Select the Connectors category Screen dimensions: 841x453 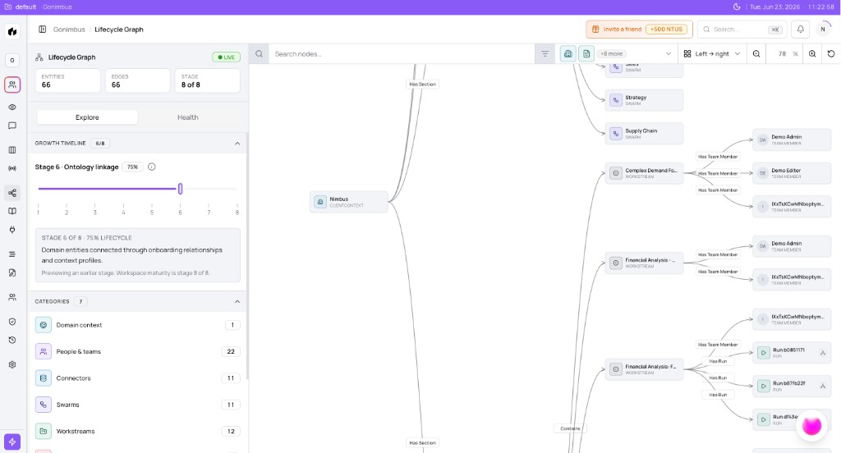(138, 378)
